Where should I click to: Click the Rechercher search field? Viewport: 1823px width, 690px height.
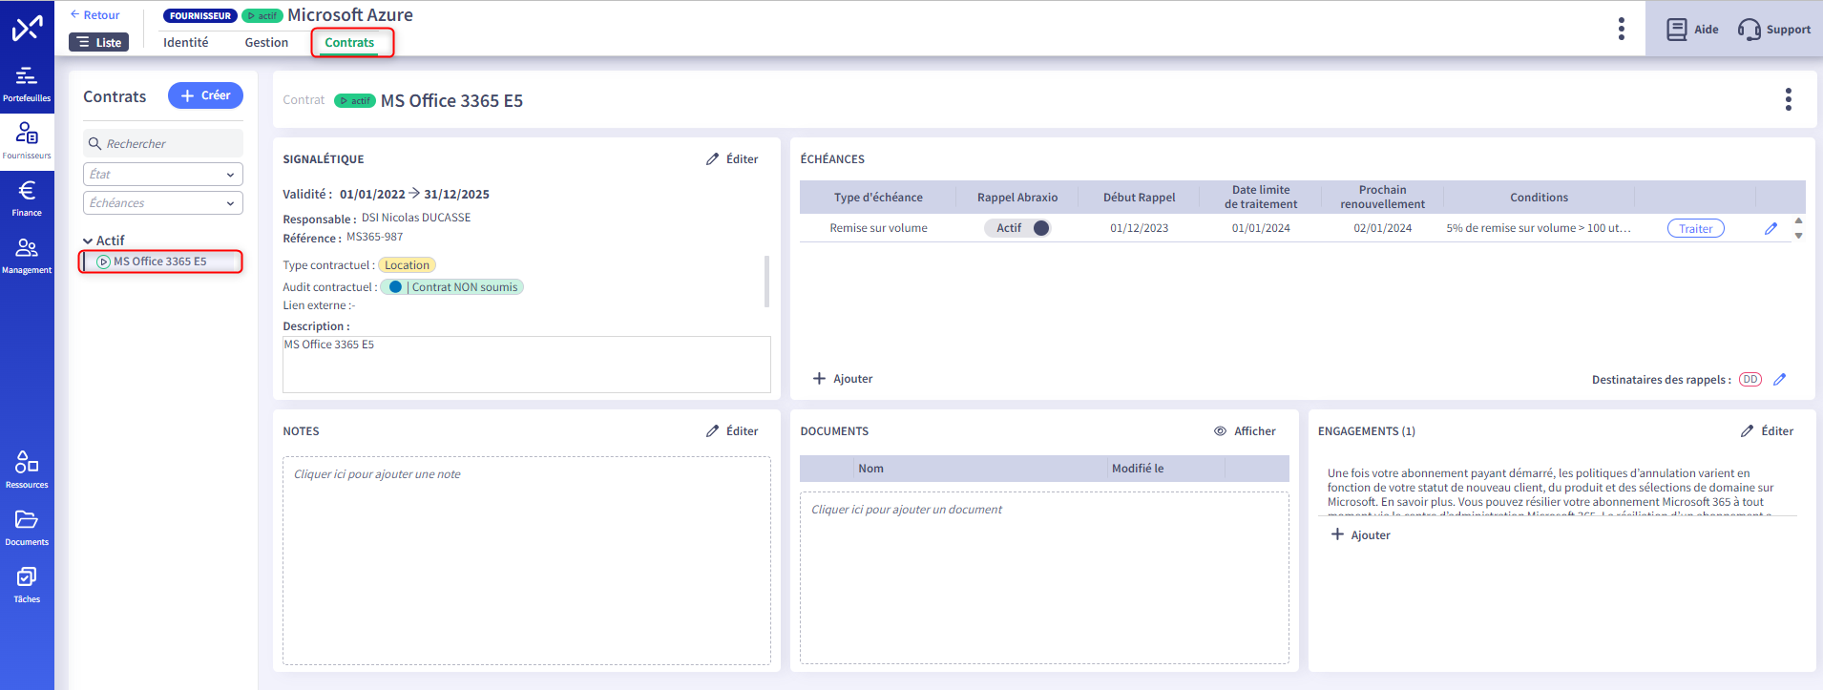(x=163, y=143)
